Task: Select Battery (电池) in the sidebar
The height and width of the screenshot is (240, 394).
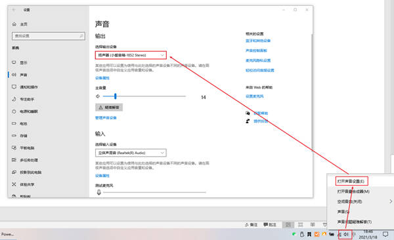Action: click(23, 123)
